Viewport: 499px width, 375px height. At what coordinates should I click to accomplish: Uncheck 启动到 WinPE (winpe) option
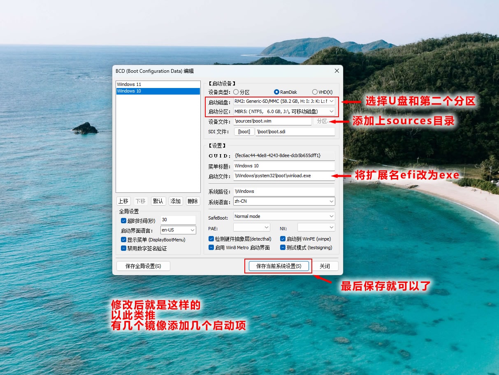[x=283, y=239]
